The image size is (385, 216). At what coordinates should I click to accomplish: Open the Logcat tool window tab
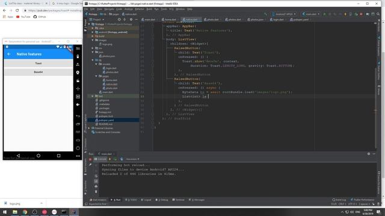(x=146, y=200)
